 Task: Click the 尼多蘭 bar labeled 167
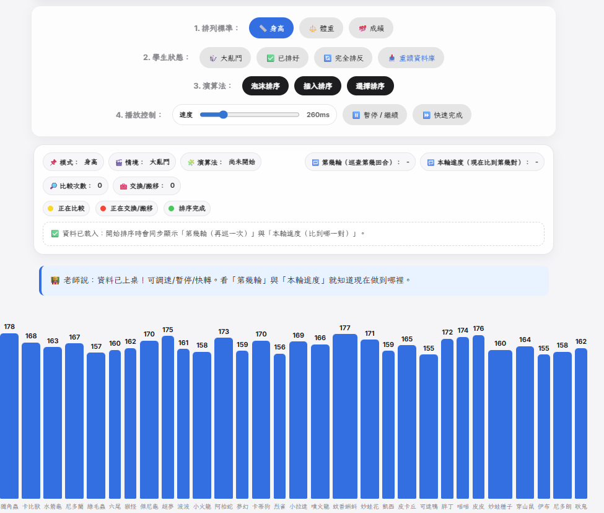[74, 421]
